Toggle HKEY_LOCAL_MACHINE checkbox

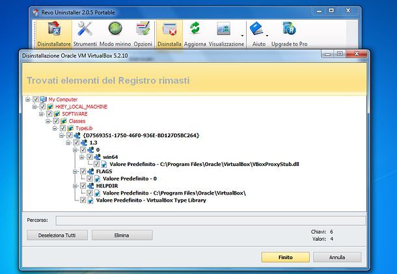point(42,107)
